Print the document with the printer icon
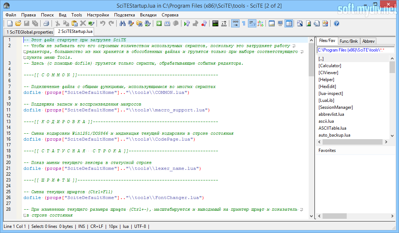Viewport: 399px width, 233px height. [46, 24]
